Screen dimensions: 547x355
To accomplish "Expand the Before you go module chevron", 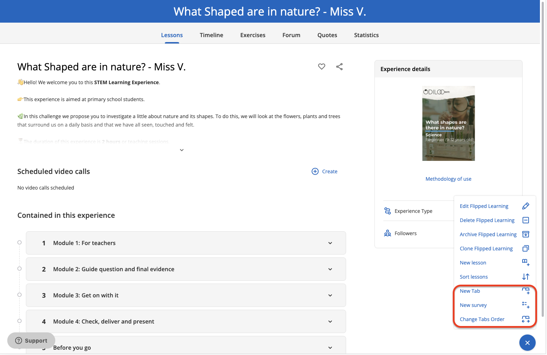I will pyautogui.click(x=330, y=348).
